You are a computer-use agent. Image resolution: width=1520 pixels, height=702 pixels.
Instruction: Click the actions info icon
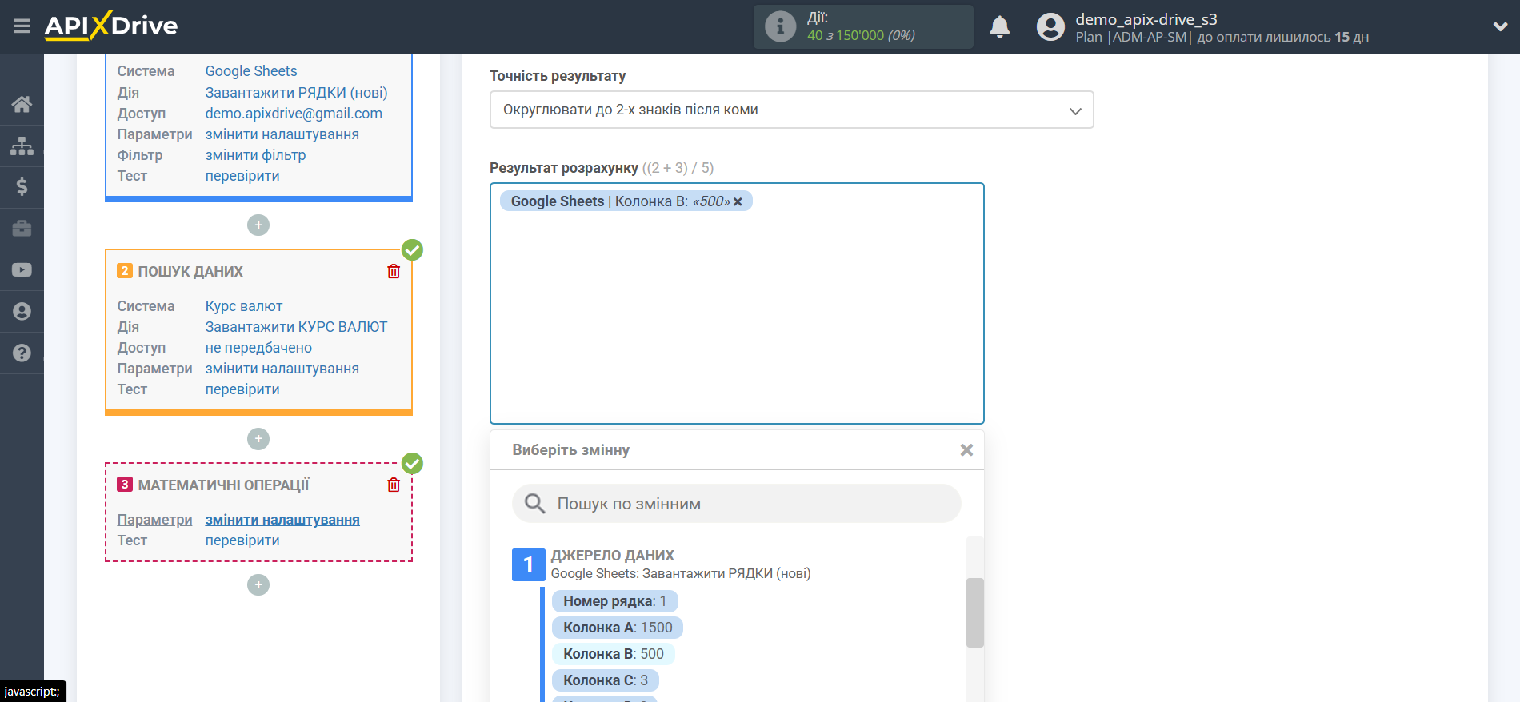pos(780,26)
